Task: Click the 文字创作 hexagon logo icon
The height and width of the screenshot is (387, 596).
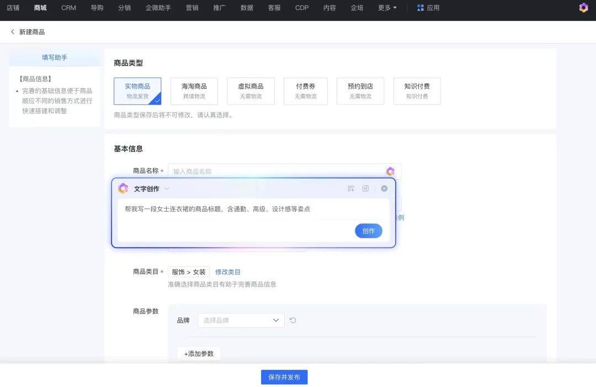Action: click(x=123, y=189)
